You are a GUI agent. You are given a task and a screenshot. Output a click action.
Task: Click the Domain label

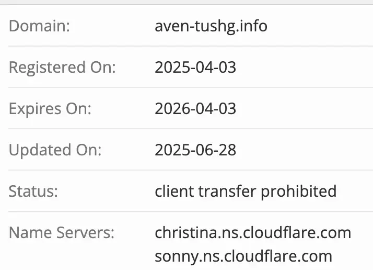click(39, 26)
